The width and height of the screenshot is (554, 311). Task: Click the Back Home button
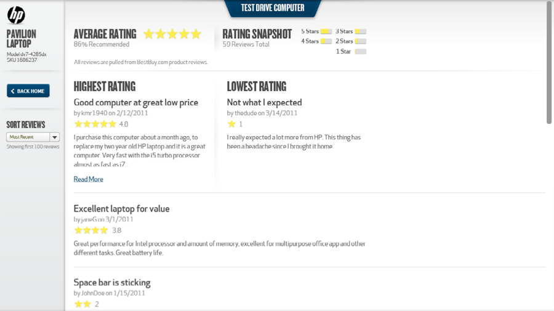pos(28,91)
